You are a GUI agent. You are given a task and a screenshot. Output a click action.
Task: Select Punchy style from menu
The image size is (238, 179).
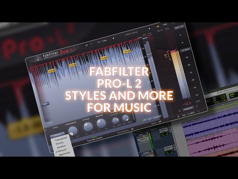click(x=59, y=143)
